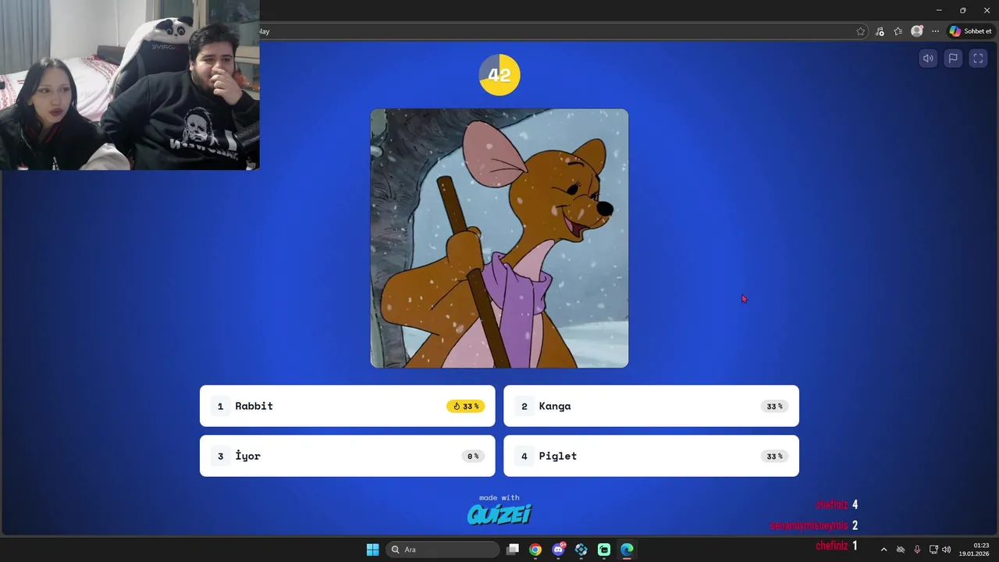Click the taskbar 'Ara' search box
The width and height of the screenshot is (999, 562).
pyautogui.click(x=443, y=550)
